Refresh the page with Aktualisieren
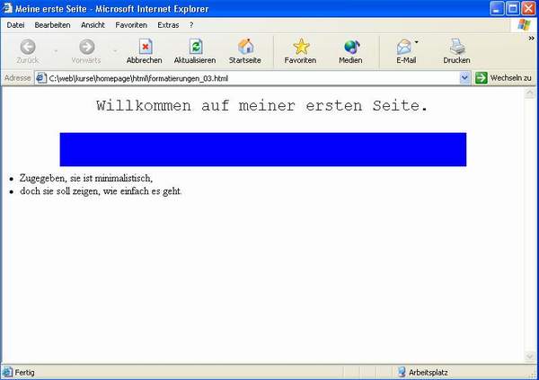 click(x=196, y=47)
